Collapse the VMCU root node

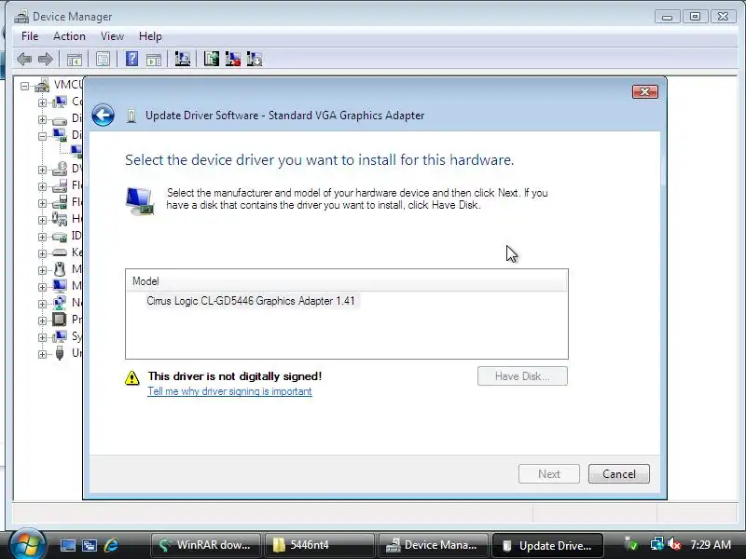click(x=25, y=86)
